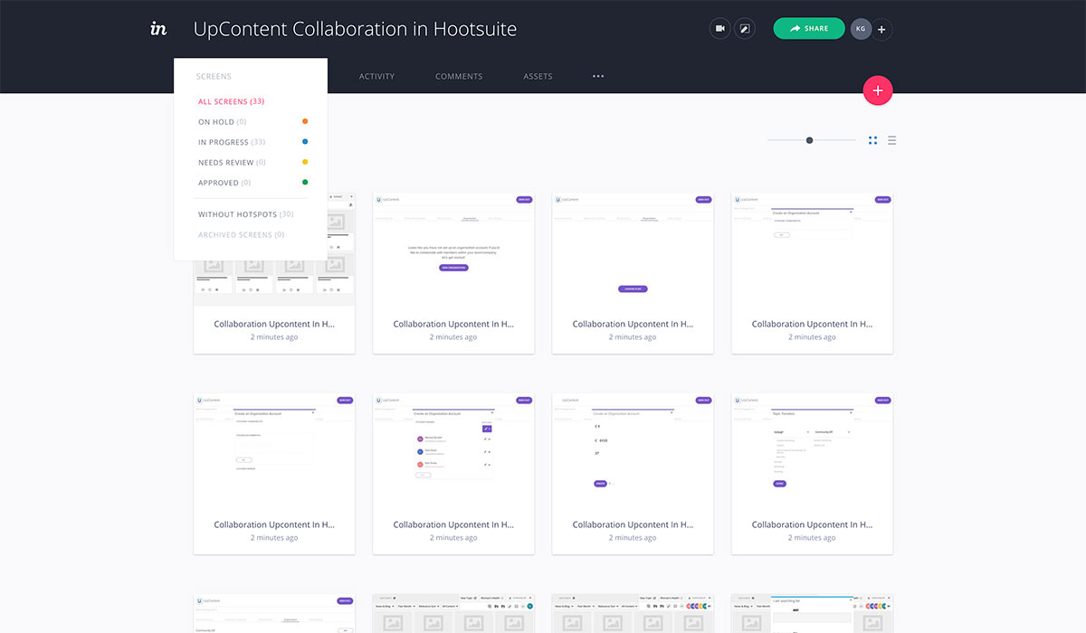Screen dimensions: 1086x633
Task: Open the screen thumbnail with the purple Create button
Action: 633,474
